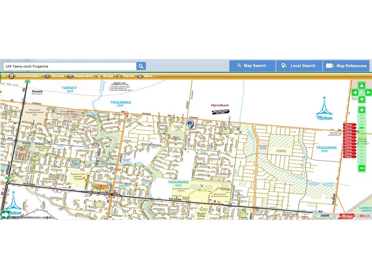Image resolution: width=372 pixels, height=279 pixels.
Task: Show Shops on the map
Action: (x=105, y=76)
